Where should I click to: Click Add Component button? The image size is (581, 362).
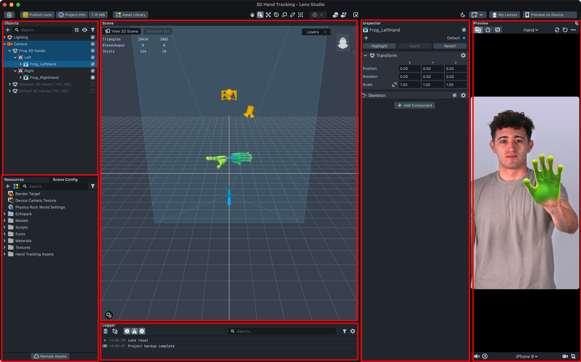(x=415, y=106)
